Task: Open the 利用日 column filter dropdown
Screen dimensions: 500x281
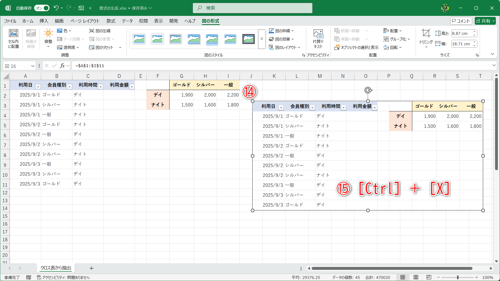Action: point(38,86)
